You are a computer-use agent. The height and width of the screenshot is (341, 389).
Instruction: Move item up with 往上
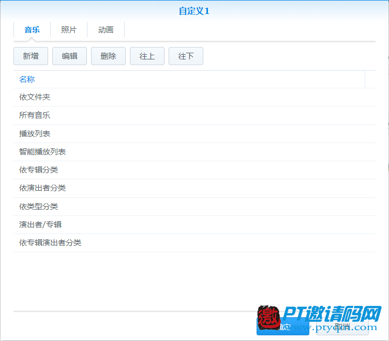point(147,56)
